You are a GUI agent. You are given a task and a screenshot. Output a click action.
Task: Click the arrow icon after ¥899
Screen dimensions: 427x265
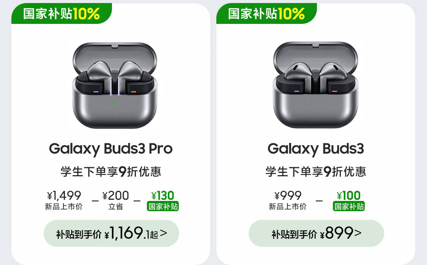[358, 233]
